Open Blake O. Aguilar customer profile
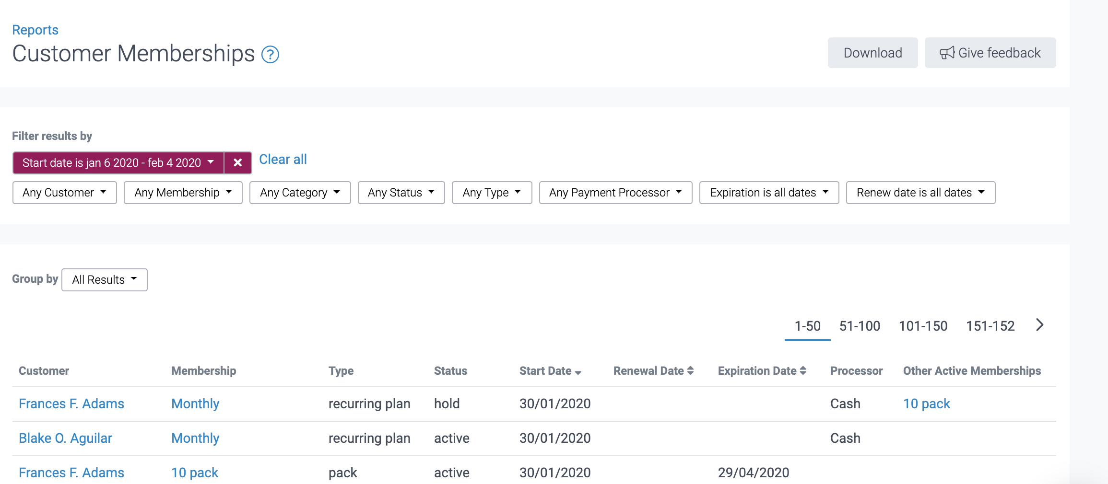This screenshot has width=1108, height=484. (x=65, y=438)
